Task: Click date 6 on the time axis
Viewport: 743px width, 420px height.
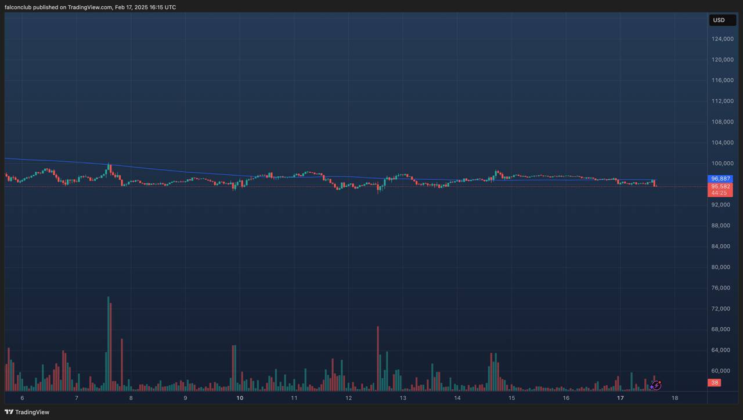Action: point(22,398)
